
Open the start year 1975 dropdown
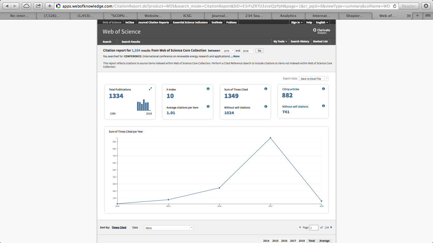pyautogui.click(x=228, y=51)
